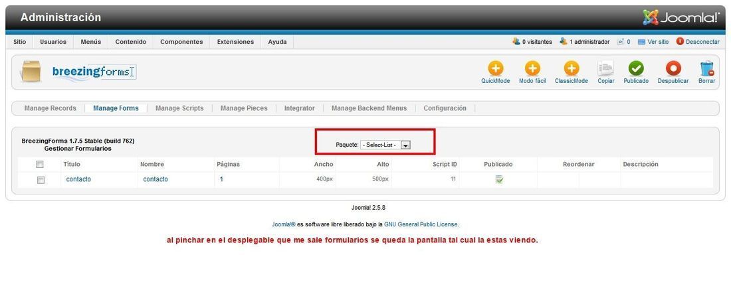Click Ver sitio link
731x306 pixels.
click(x=659, y=42)
